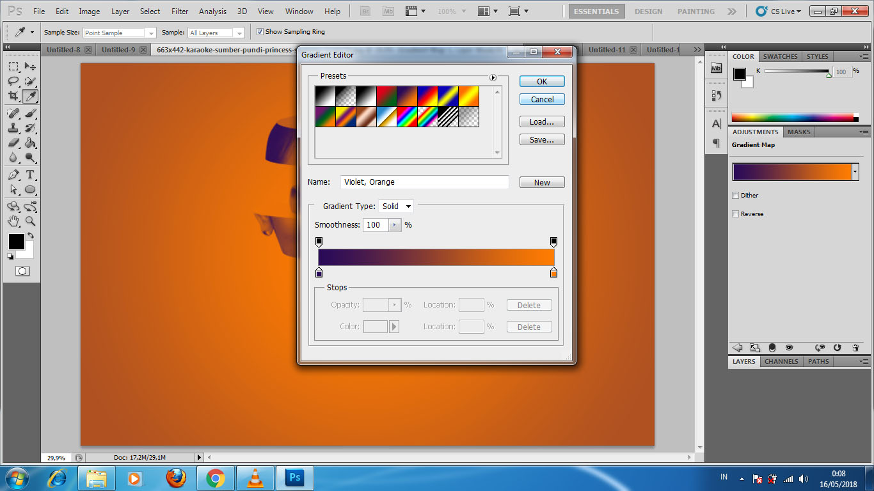This screenshot has height=491, width=874.
Task: Open the Filter menu
Action: (x=180, y=11)
